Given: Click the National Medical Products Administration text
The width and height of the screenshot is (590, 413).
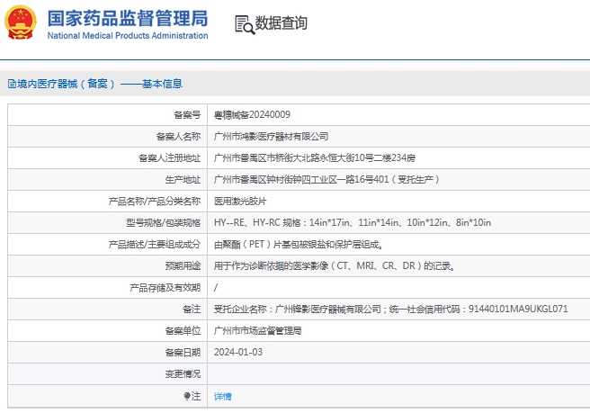Looking at the screenshot, I should (x=128, y=36).
